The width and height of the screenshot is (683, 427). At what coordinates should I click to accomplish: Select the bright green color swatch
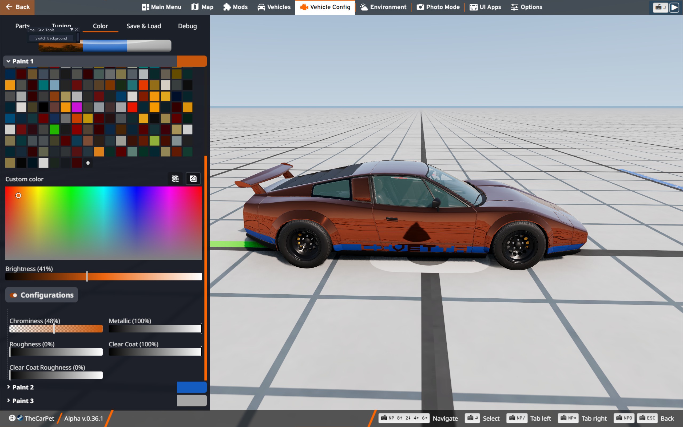click(54, 130)
